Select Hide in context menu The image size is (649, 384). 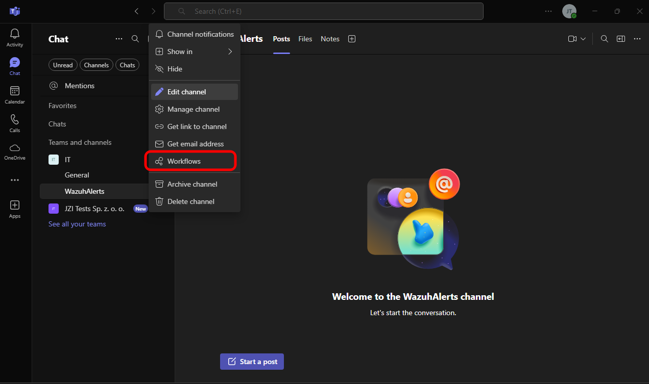pos(195,69)
